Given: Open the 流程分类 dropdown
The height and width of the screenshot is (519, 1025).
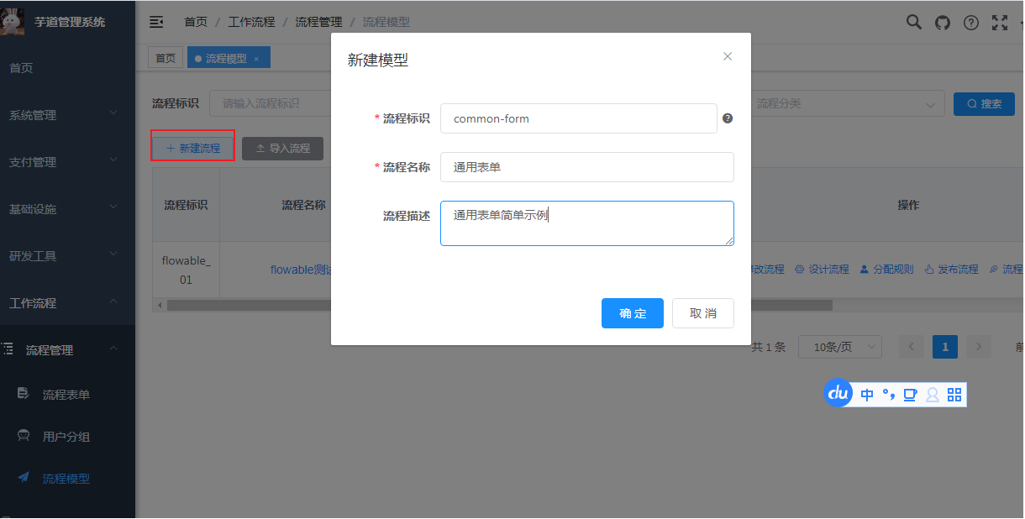Looking at the screenshot, I should click(844, 104).
